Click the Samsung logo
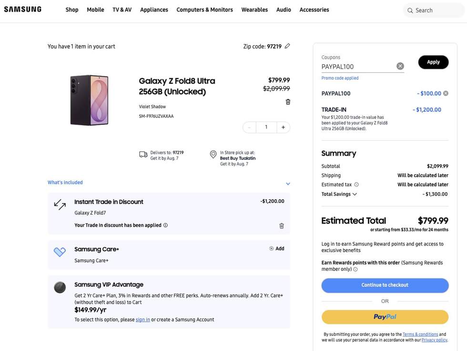The image size is (467, 351). click(23, 10)
